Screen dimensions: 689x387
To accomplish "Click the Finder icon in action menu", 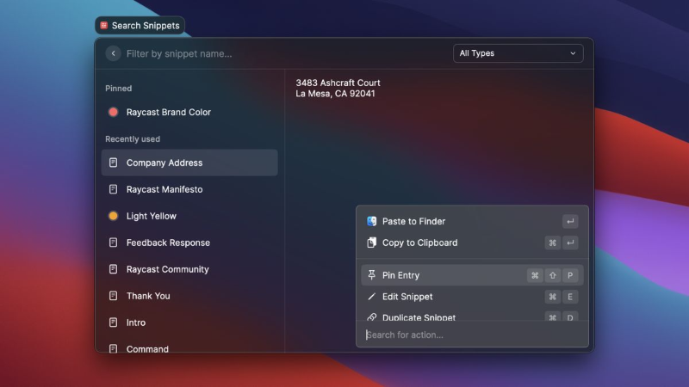I will click(x=372, y=221).
